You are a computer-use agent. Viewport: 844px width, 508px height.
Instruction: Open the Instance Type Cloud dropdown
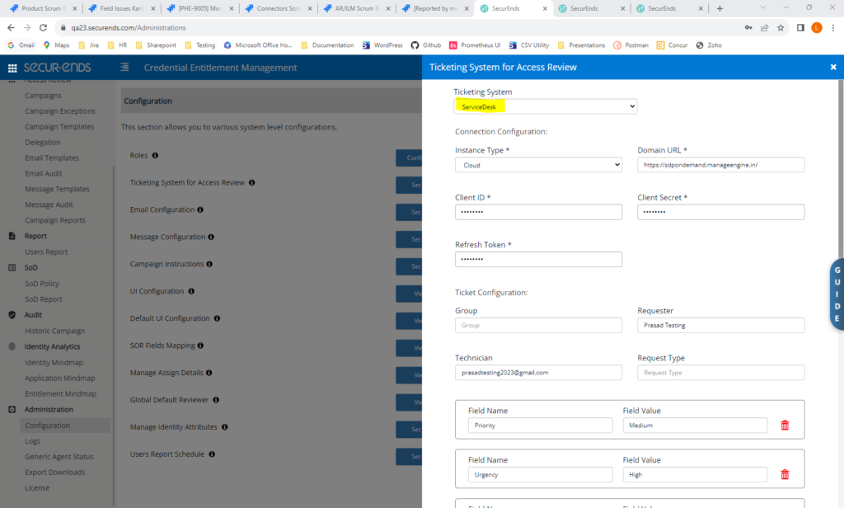(538, 165)
